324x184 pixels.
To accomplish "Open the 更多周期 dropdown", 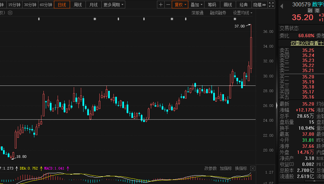I will [113, 5].
